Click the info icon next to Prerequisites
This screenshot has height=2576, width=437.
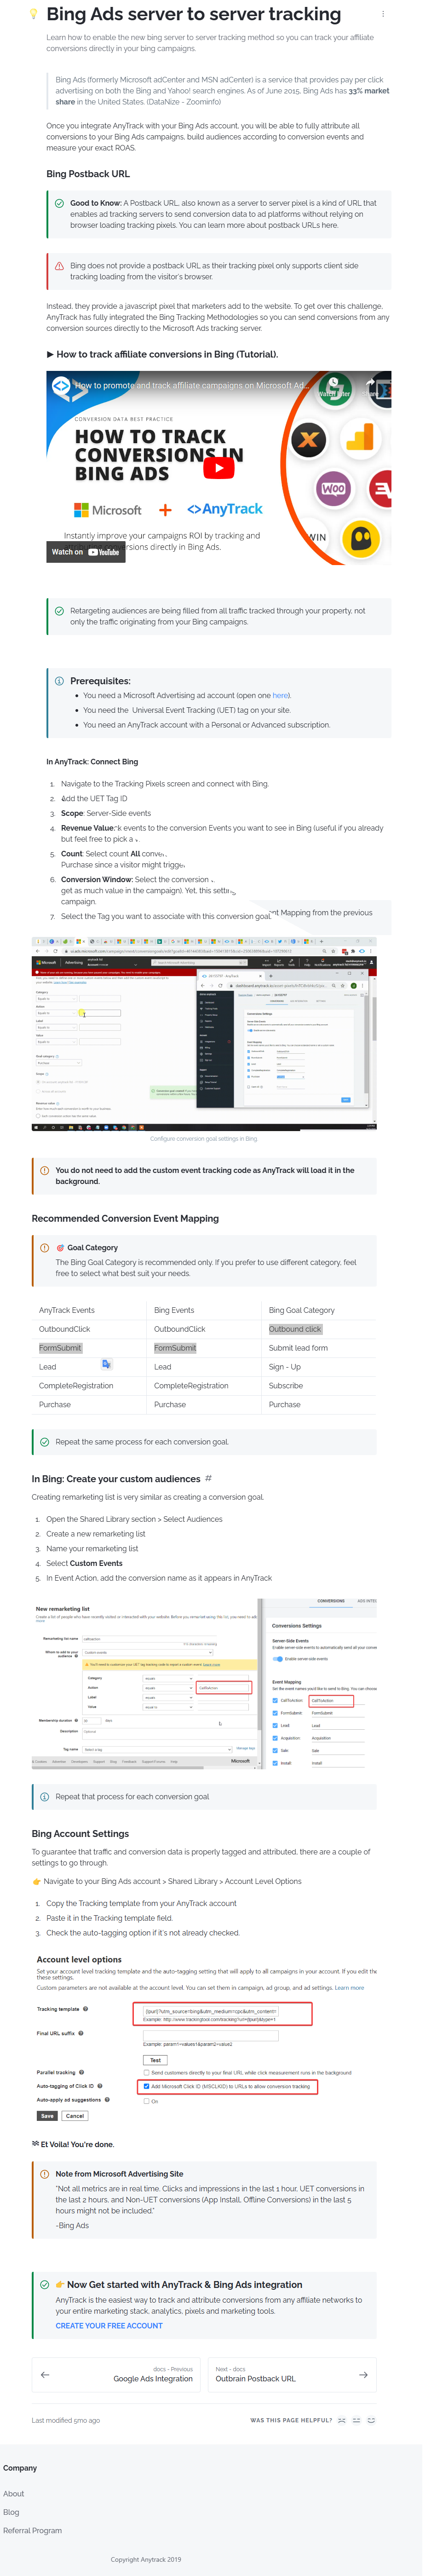click(59, 681)
